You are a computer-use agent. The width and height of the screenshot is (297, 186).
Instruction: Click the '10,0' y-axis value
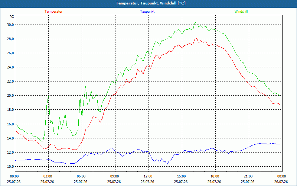pos(11,167)
